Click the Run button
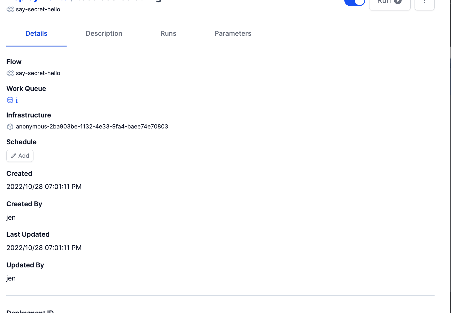This screenshot has width=451, height=313. pos(390,2)
